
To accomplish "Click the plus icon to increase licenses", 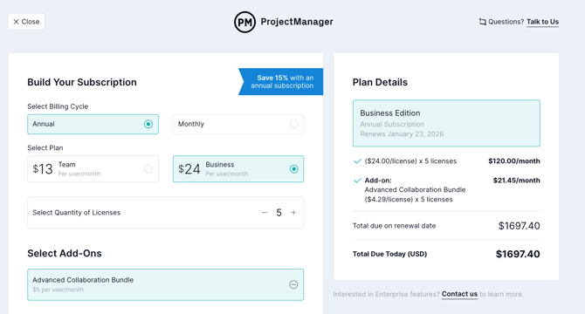I will [293, 213].
